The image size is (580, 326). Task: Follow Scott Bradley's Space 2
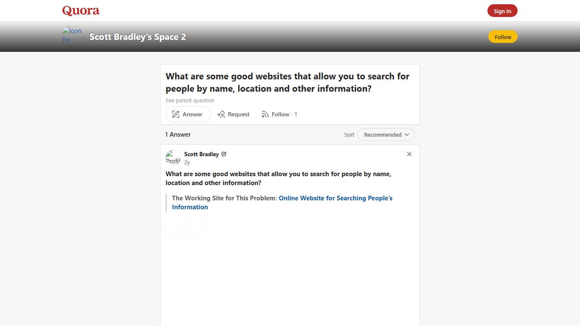503,37
